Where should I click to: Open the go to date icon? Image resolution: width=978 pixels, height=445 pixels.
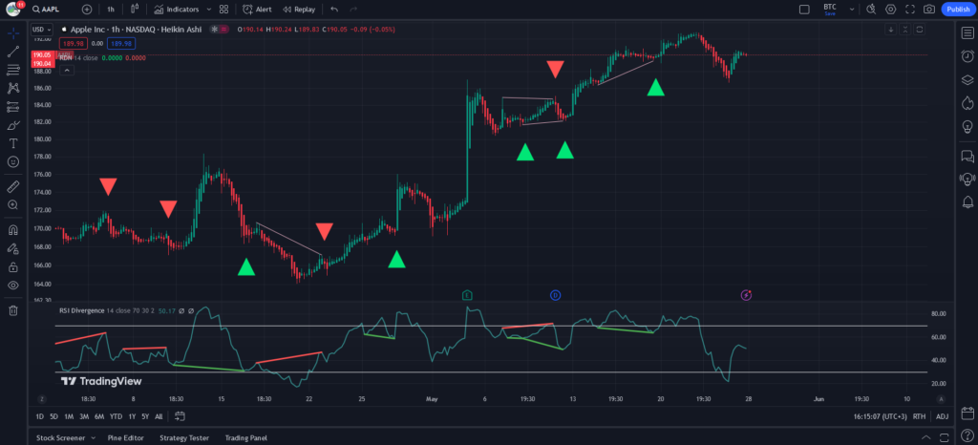click(x=180, y=416)
